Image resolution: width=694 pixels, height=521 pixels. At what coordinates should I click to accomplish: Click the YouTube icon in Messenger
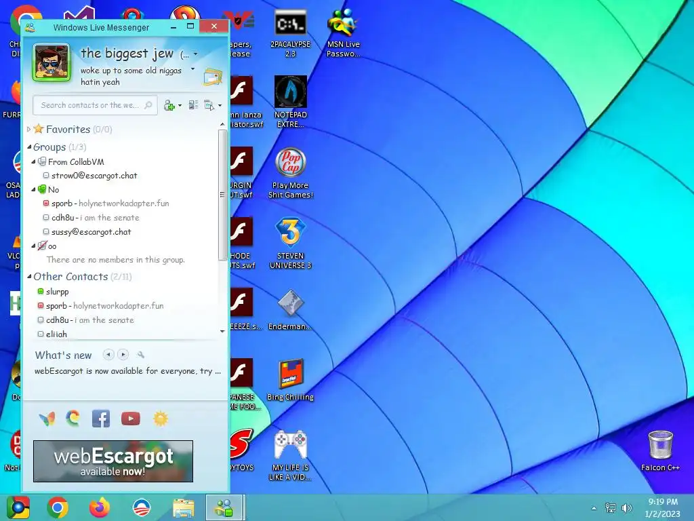[x=131, y=419]
